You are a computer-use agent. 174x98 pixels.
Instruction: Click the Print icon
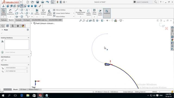pos(42,2)
